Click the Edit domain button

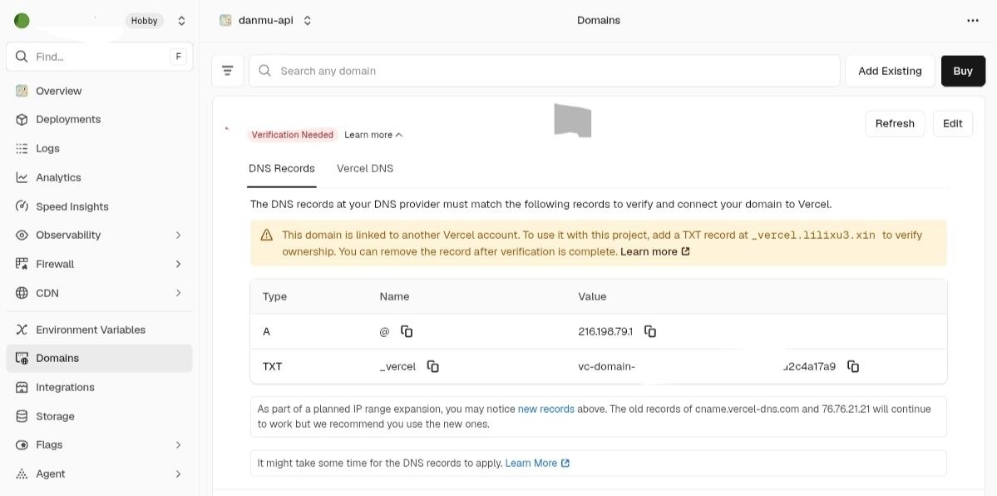[x=952, y=123]
